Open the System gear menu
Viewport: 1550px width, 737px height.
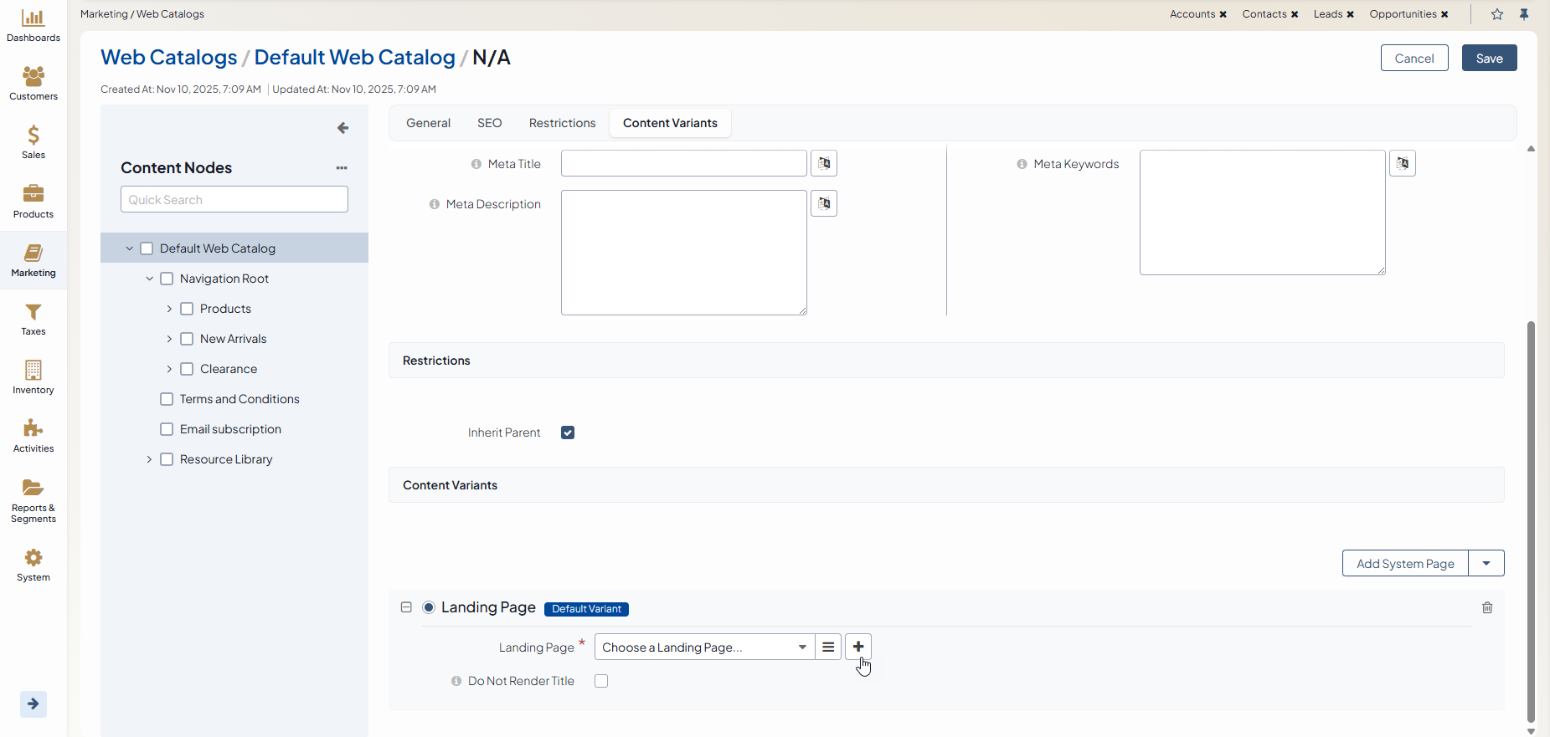tap(33, 565)
